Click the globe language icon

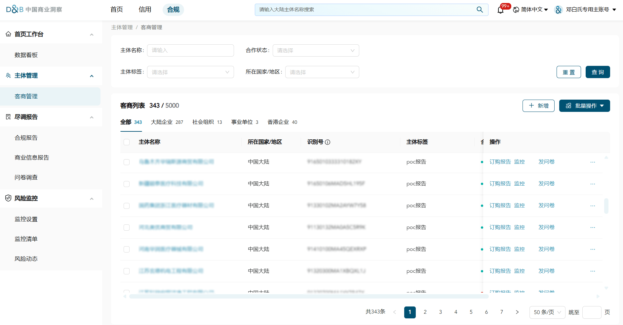point(516,10)
